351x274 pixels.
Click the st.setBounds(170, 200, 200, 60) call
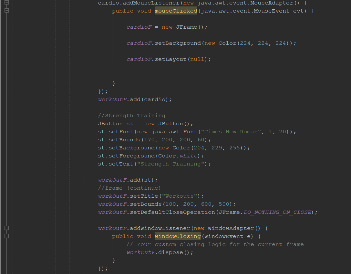point(154,140)
